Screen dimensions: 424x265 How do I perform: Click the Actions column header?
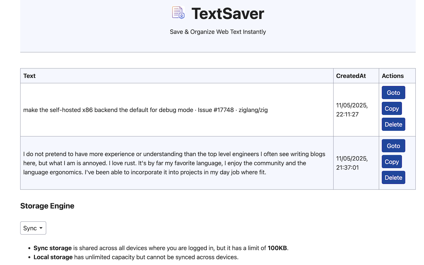[397, 76]
